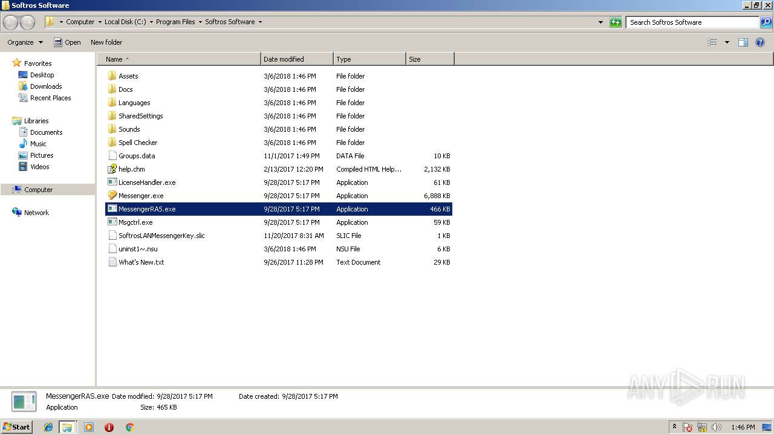
Task: Sort by the Type column header
Action: 369,59
